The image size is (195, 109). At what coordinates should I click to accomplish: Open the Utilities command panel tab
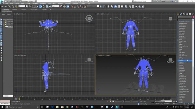tap(193, 14)
